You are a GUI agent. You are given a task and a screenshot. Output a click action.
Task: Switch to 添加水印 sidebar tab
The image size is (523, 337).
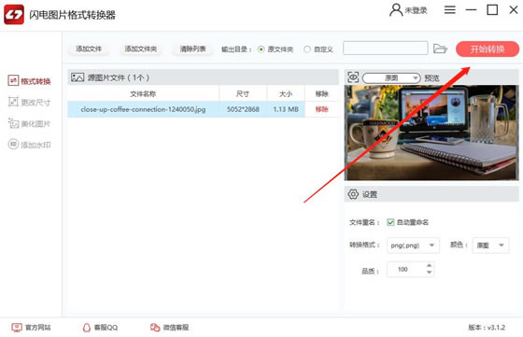tap(29, 145)
